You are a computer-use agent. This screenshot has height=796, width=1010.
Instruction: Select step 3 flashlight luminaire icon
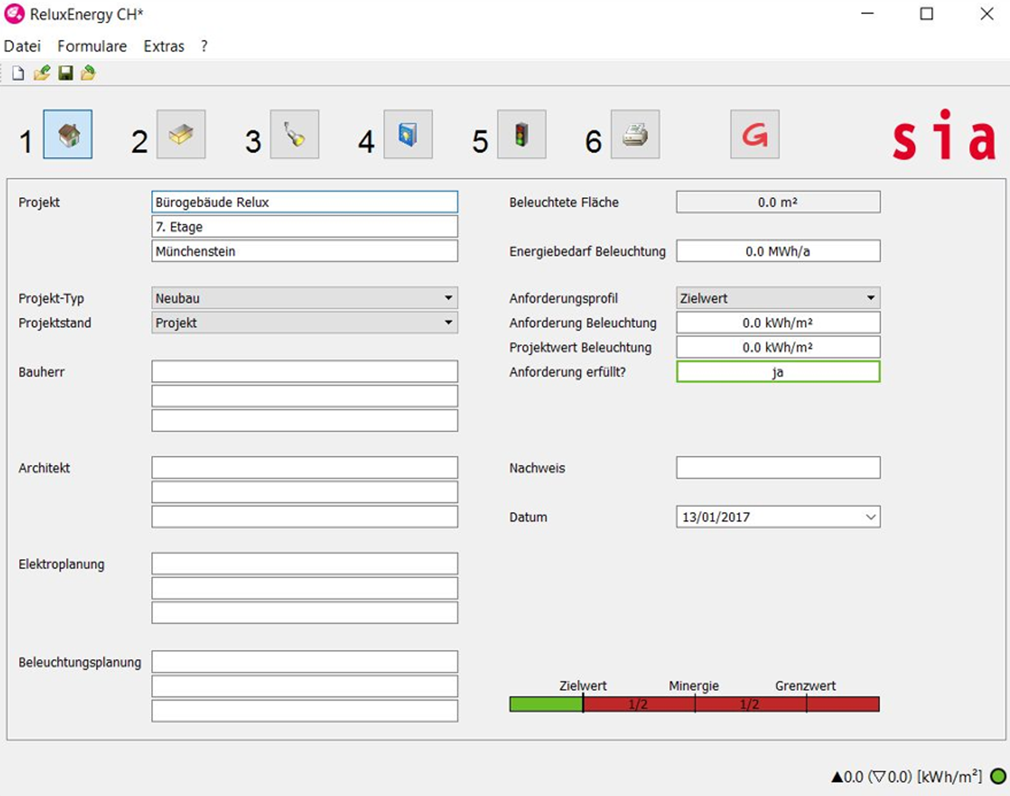click(295, 134)
